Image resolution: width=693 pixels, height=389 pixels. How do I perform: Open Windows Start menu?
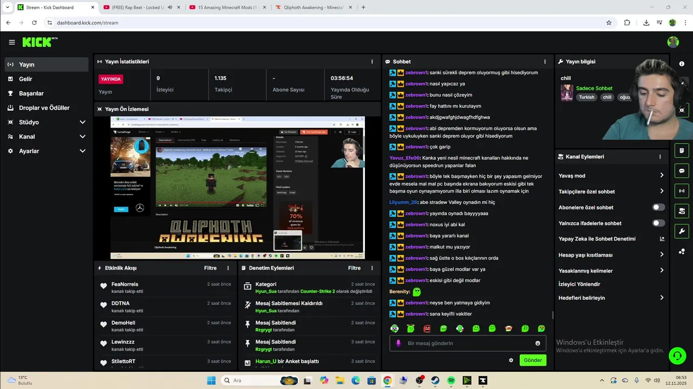211,380
